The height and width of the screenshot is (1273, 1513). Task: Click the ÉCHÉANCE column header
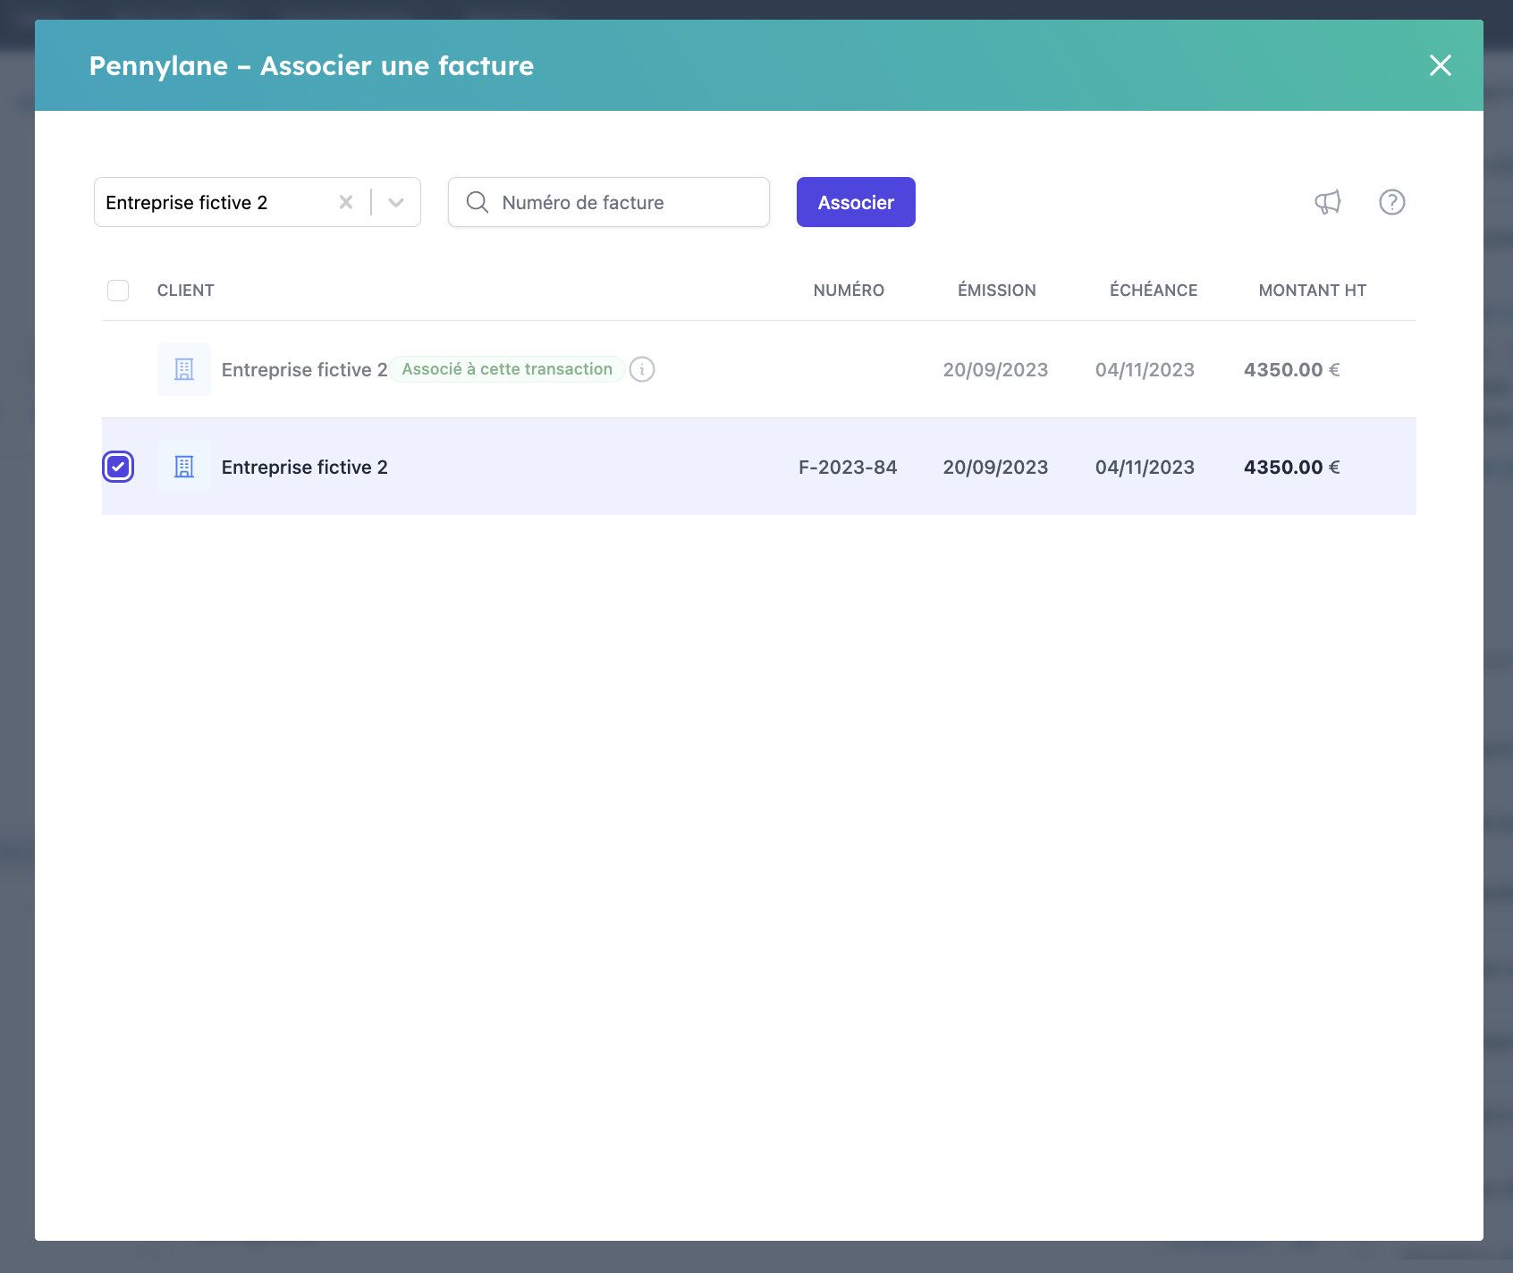[x=1154, y=291]
